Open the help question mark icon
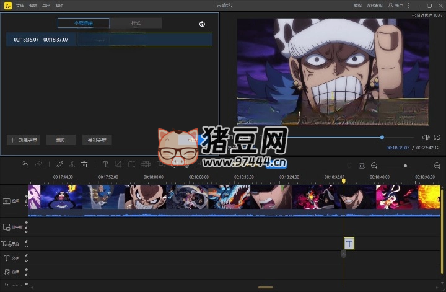 pos(202,24)
